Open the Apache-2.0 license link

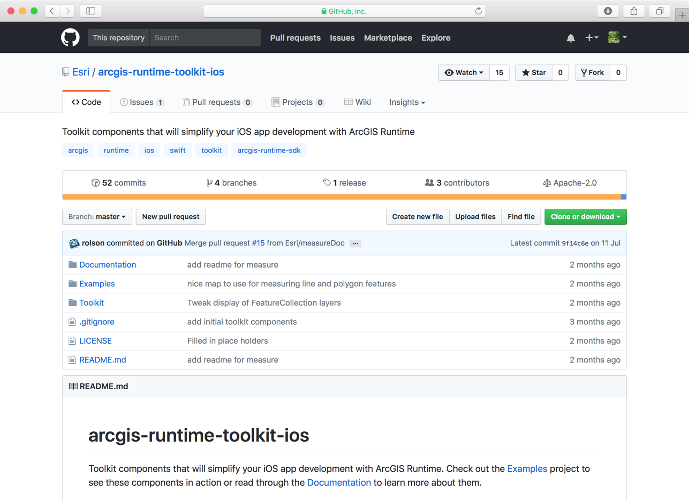pos(570,183)
